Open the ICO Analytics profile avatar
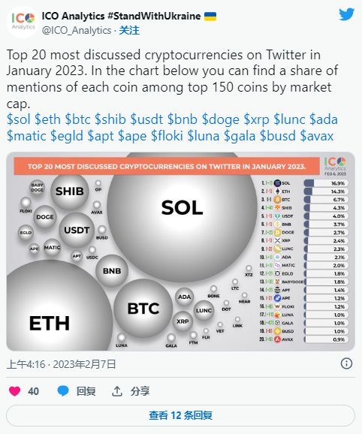Image resolution: width=362 pixels, height=434 pixels. pyautogui.click(x=22, y=22)
